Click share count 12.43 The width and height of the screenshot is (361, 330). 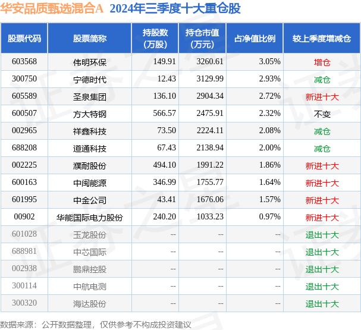click(167, 79)
